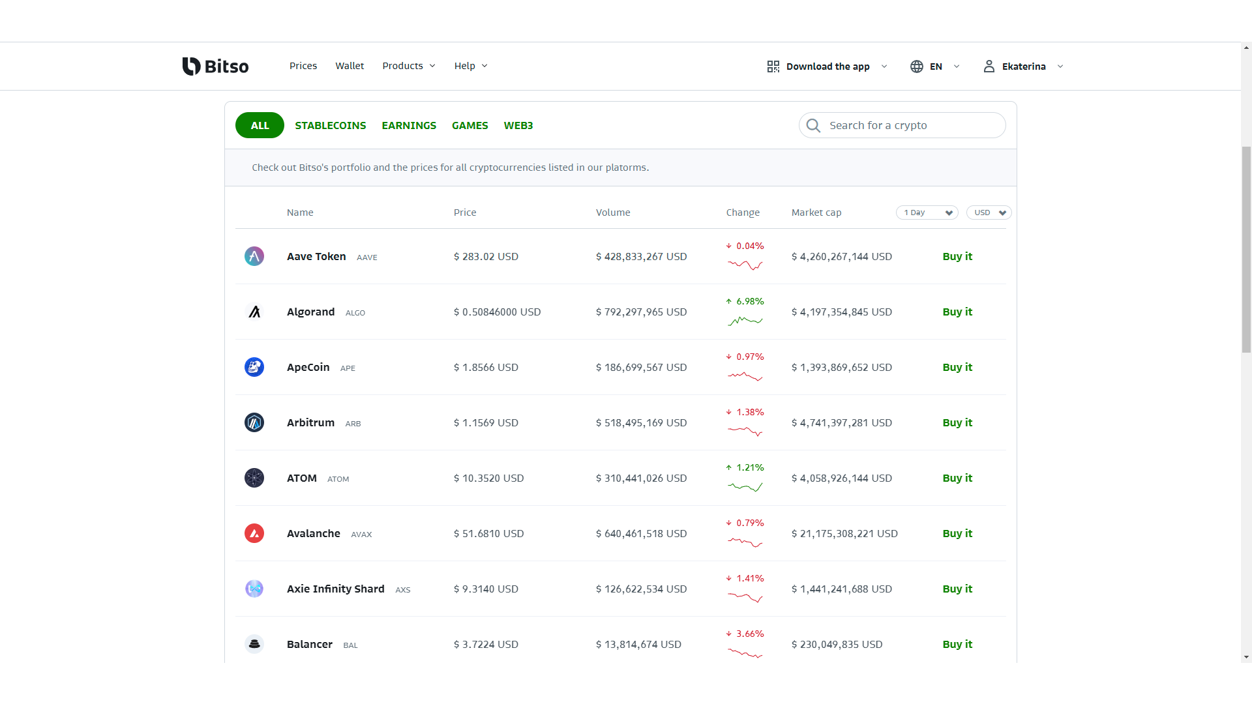Click Algorand green sparkline chart
1252x704 pixels.
[x=745, y=320]
